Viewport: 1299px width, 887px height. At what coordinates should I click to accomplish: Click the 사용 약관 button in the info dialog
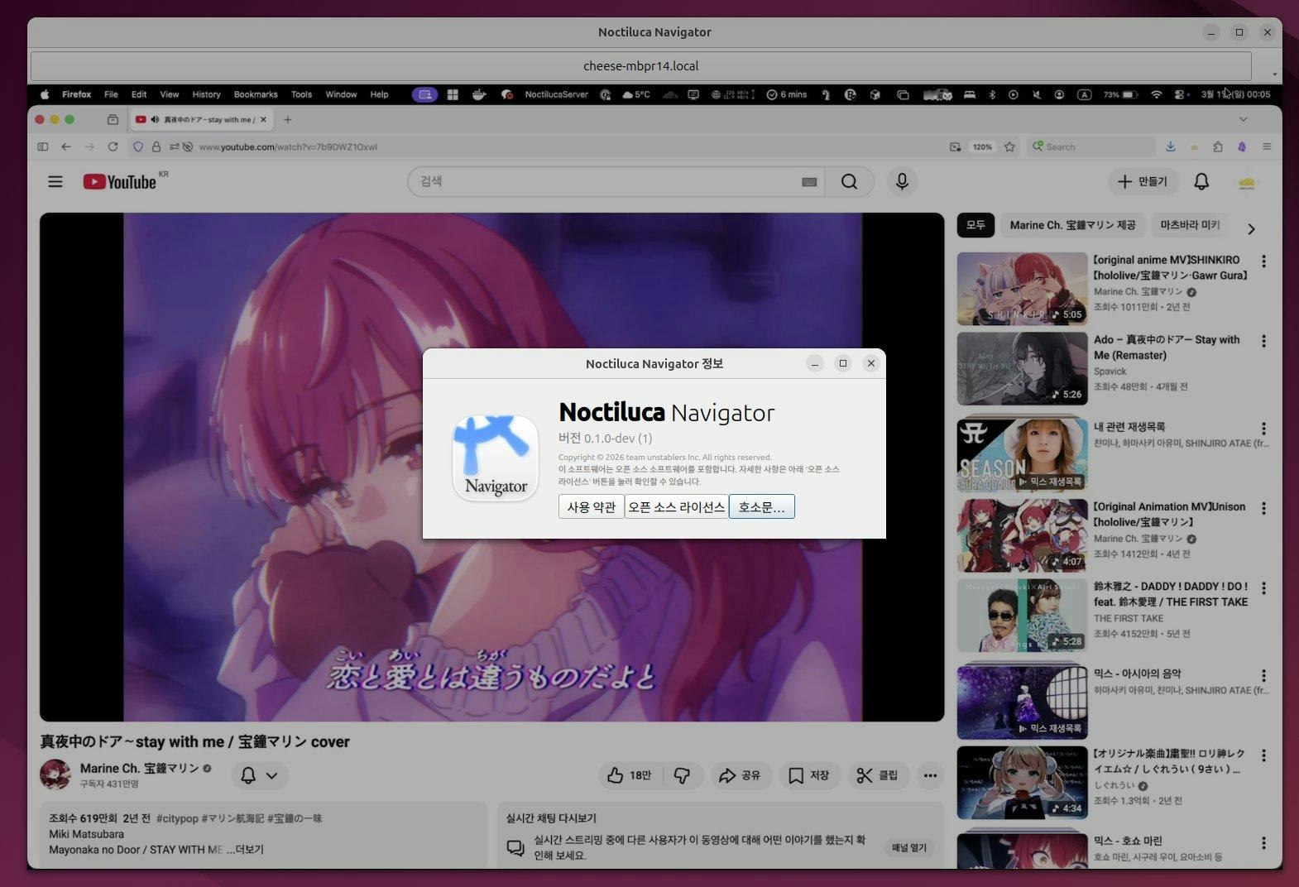pyautogui.click(x=591, y=507)
